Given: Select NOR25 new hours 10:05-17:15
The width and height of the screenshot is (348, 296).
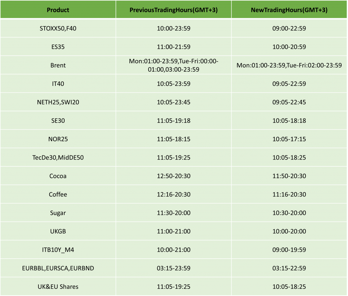Looking at the screenshot, I should tap(289, 139).
